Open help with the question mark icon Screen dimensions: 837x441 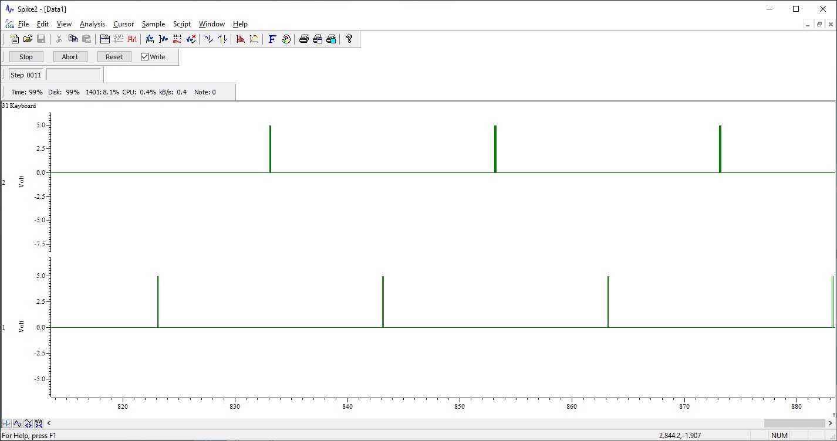pyautogui.click(x=349, y=39)
